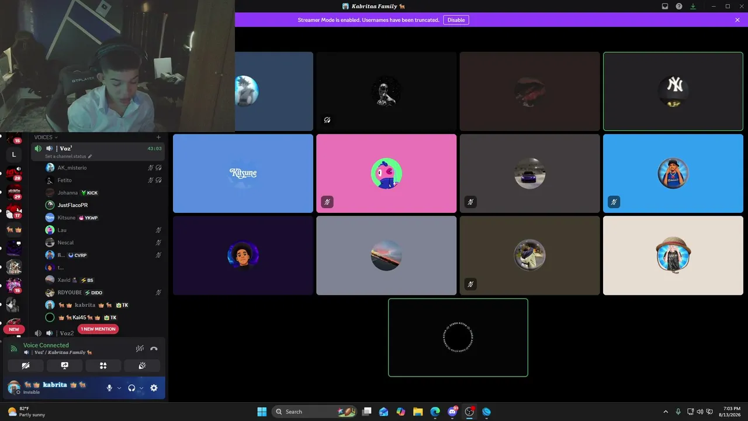Click the Disable streamer mode button
Viewport: 748px width, 421px height.
pos(456,20)
